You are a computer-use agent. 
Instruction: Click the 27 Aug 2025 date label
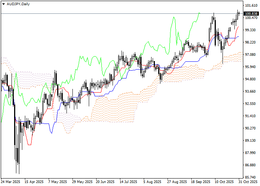click(x=177, y=182)
